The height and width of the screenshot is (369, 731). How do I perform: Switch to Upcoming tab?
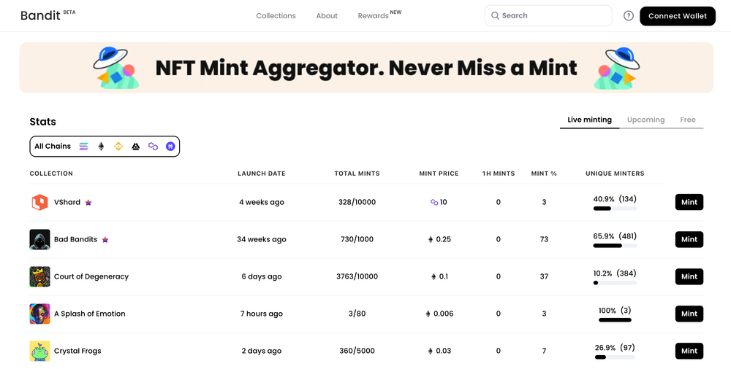pyautogui.click(x=645, y=120)
